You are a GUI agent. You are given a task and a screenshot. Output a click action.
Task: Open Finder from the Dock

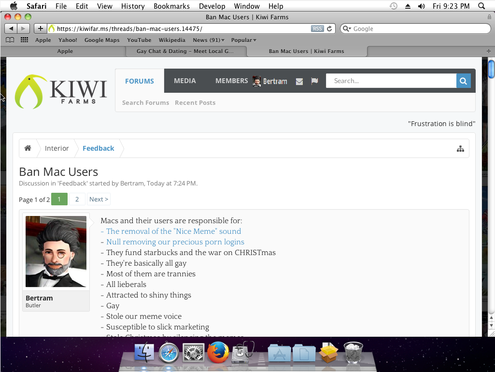point(144,352)
